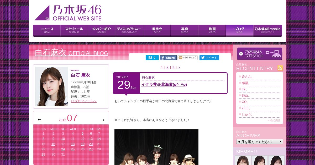Click the Hatena Bookmark B! share button
The width and height of the screenshot is (315, 165).
click(x=152, y=58)
